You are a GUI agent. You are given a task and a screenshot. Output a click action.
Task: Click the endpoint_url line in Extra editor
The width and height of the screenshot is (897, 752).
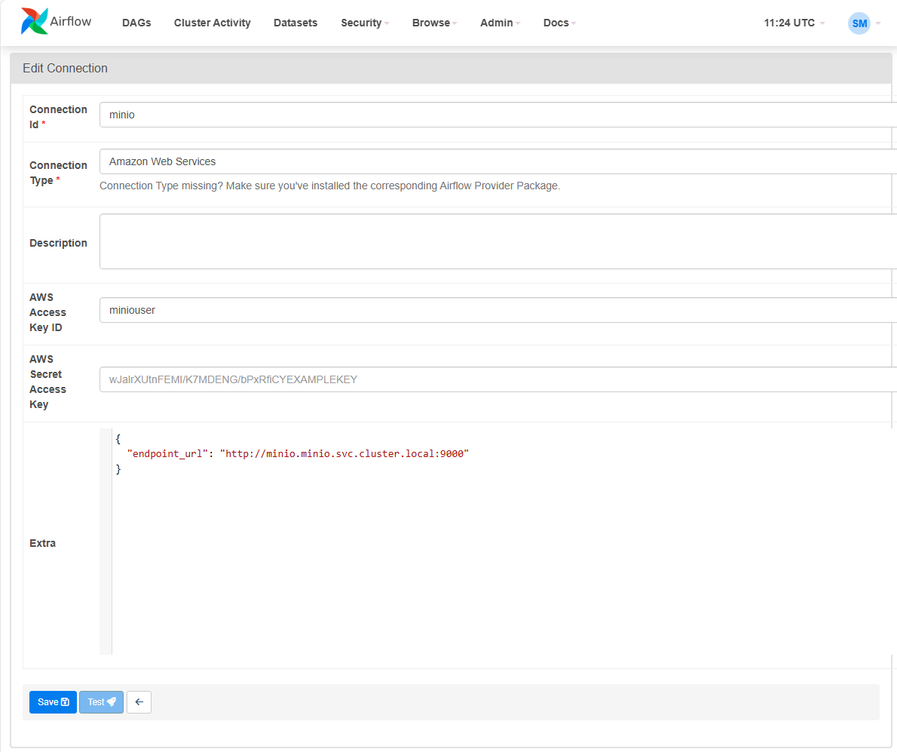pos(298,453)
